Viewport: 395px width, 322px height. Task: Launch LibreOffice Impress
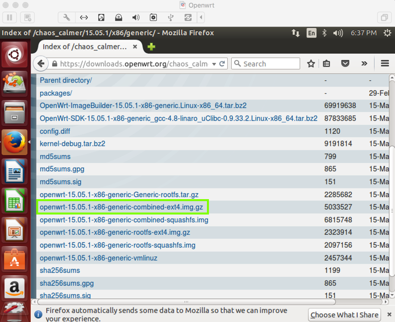(14, 230)
